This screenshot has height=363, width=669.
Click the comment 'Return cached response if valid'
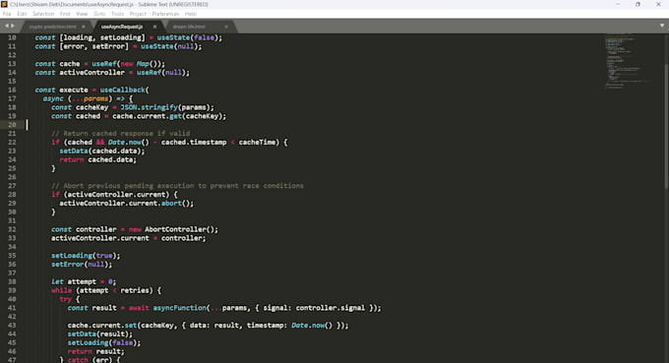tap(120, 134)
